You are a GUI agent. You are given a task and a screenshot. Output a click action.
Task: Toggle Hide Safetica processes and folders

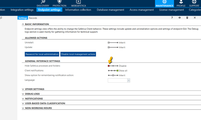pos(113,66)
